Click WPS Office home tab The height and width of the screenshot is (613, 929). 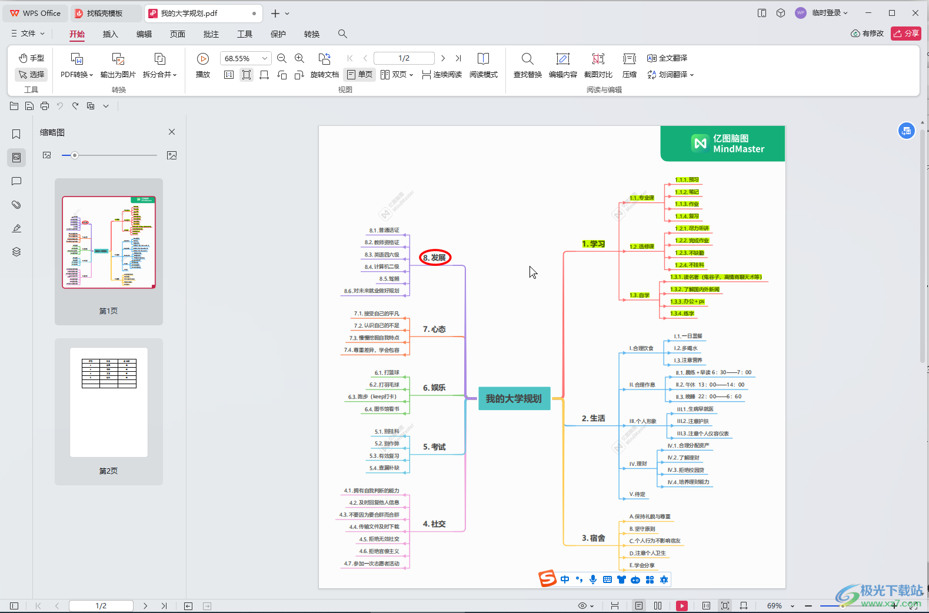pyautogui.click(x=35, y=13)
